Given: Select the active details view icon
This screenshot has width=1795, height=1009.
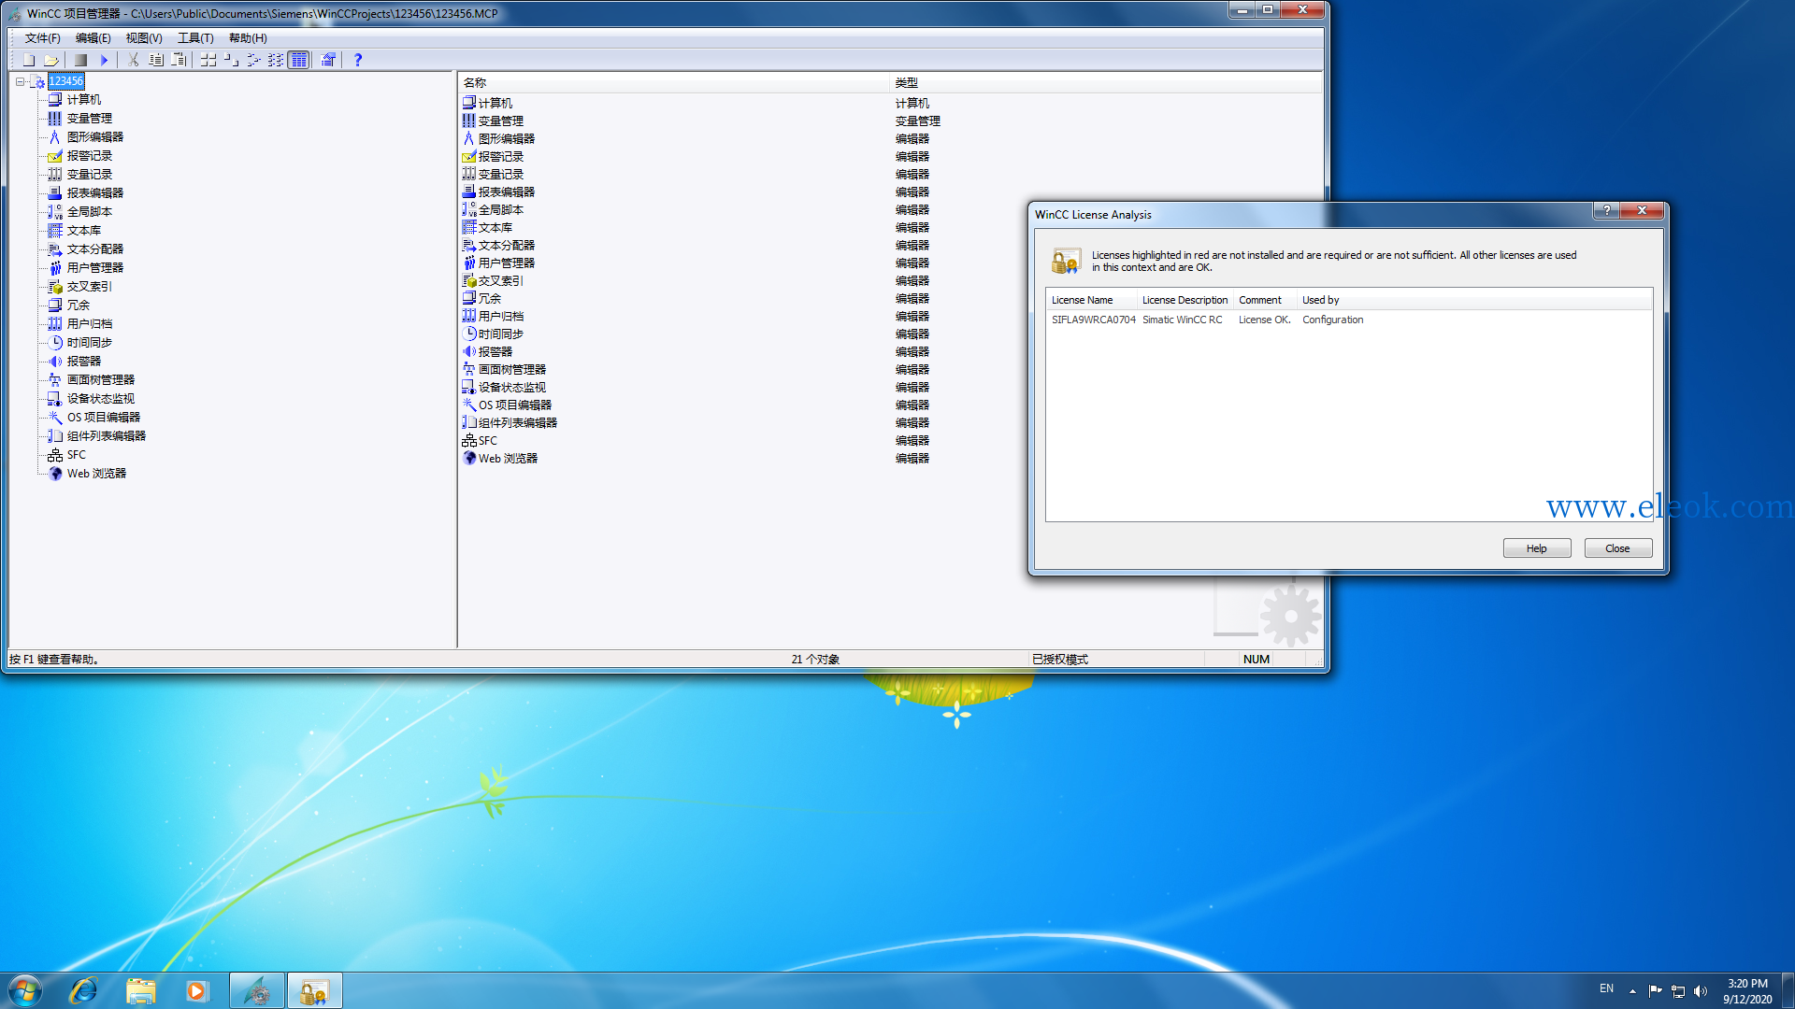Looking at the screenshot, I should click(298, 60).
